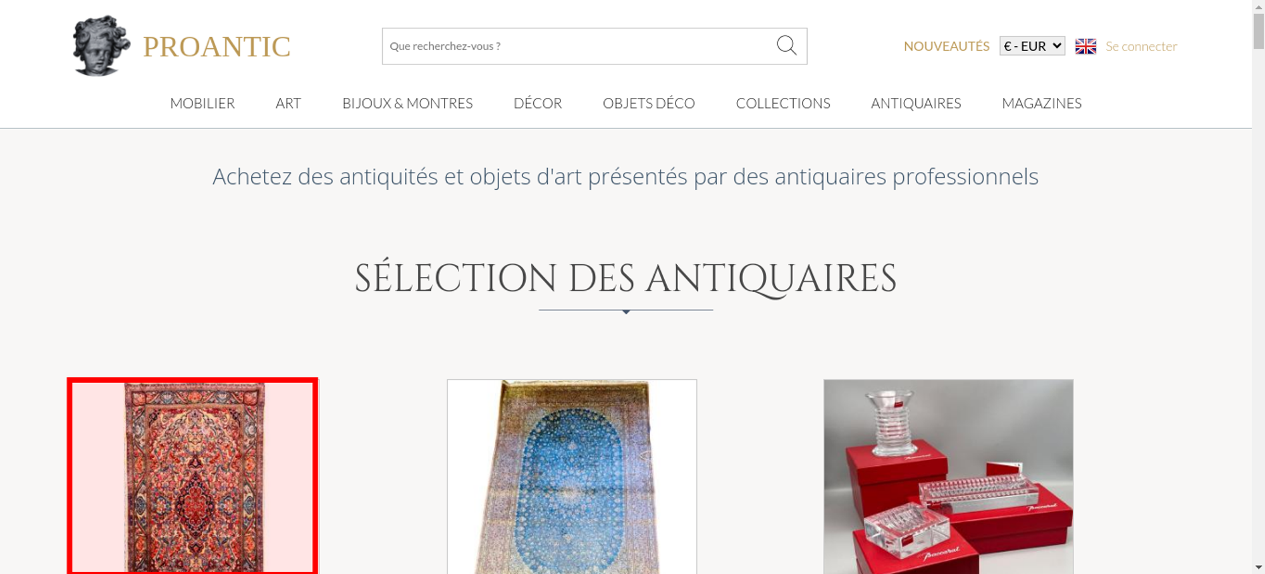Click the page vertical scrollbar thumb
The height and width of the screenshot is (574, 1265).
[x=1259, y=30]
